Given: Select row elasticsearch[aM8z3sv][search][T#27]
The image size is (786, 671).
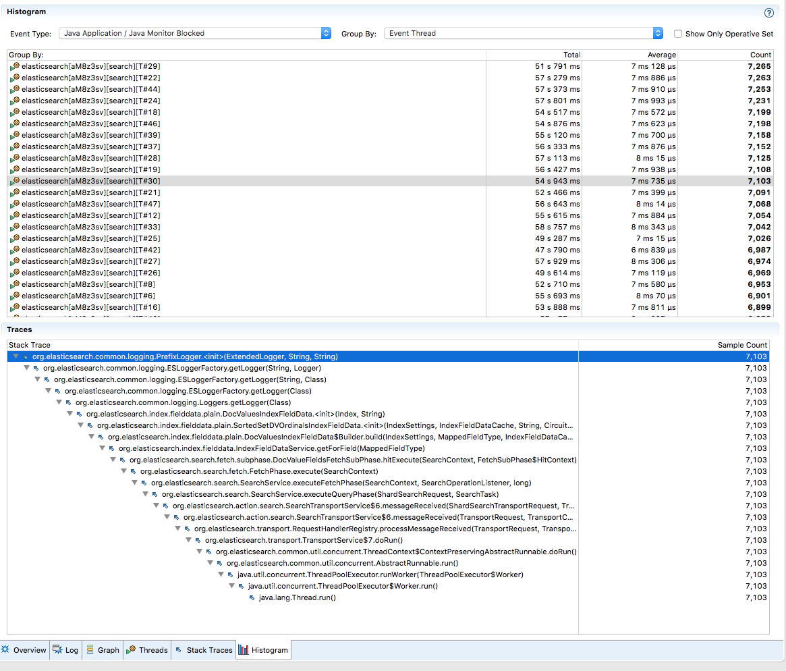Looking at the screenshot, I should pyautogui.click(x=390, y=261).
